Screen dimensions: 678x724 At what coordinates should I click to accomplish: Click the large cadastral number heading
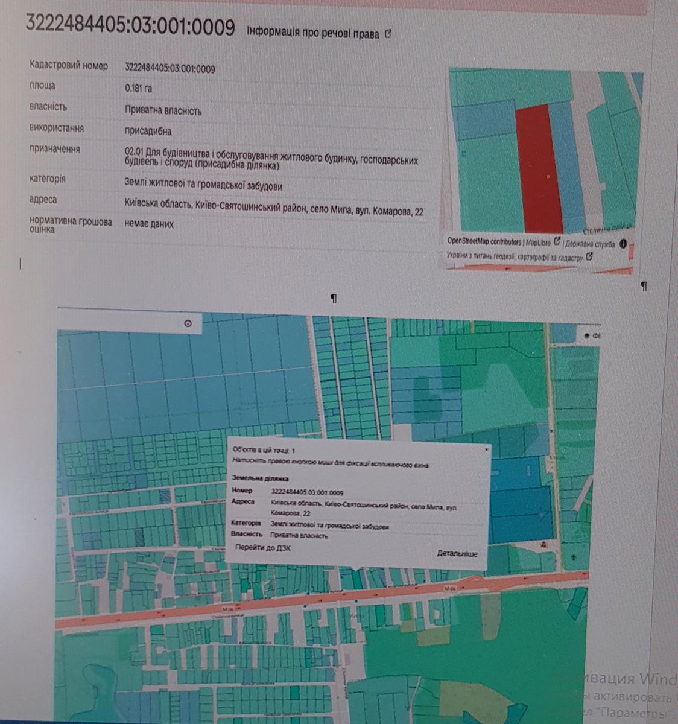(130, 27)
